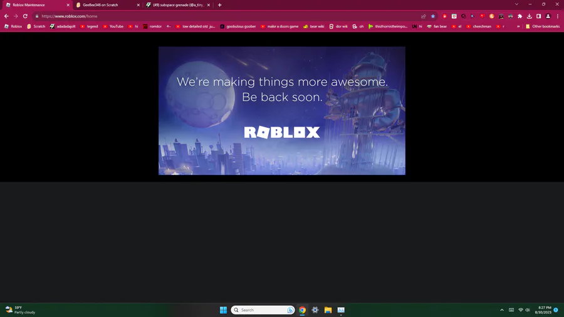Open a new tab with plus button
The image size is (564, 317).
point(219,5)
